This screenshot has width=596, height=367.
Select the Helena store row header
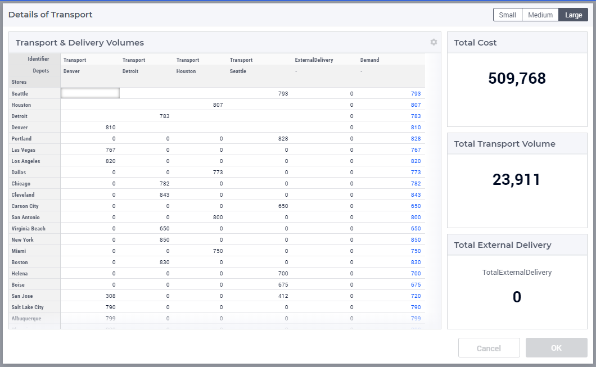(x=35, y=274)
